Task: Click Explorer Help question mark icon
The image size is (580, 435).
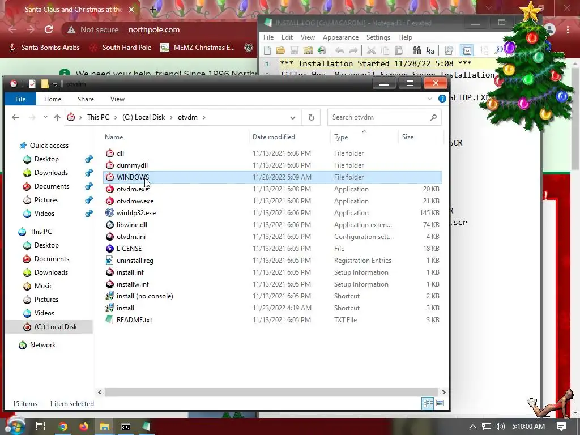Action: coord(442,99)
